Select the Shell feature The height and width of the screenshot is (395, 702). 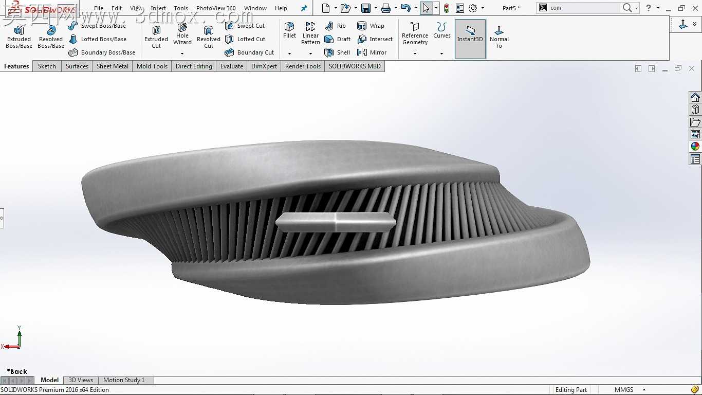click(338, 52)
